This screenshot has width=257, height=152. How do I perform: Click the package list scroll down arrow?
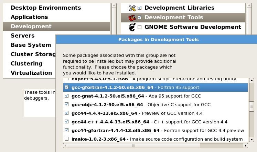251,139
